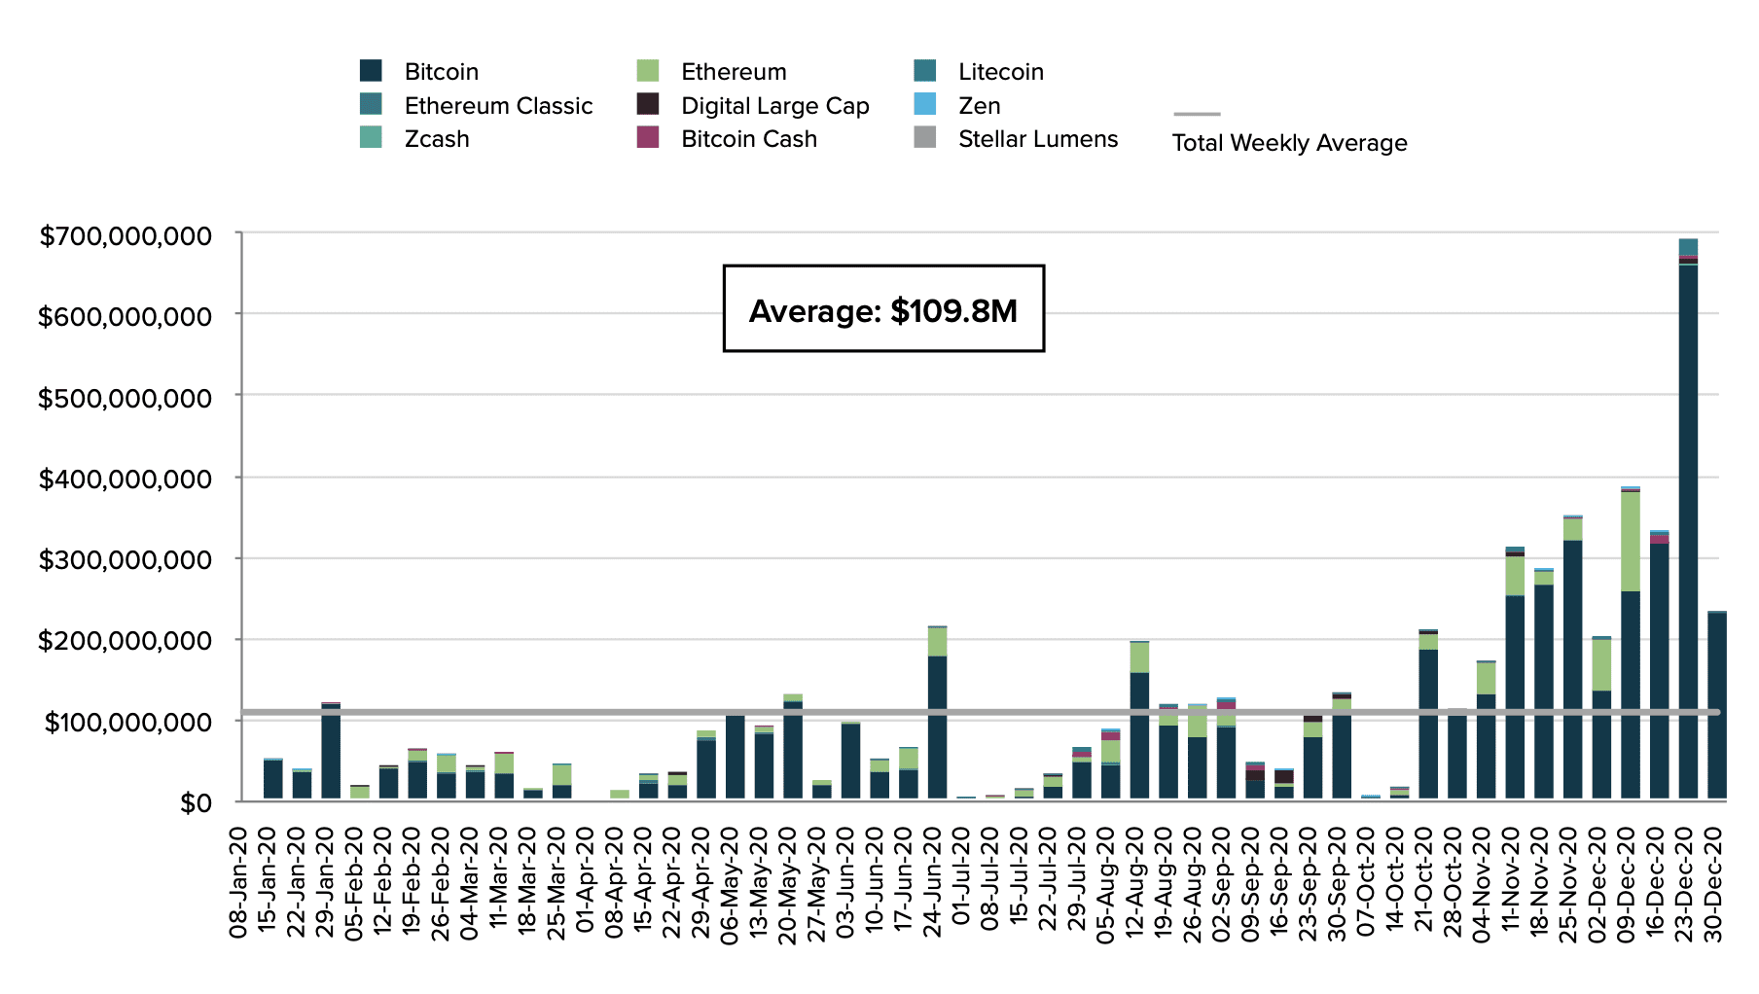Select the Ethereum Classic legend swatch
This screenshot has height=994, width=1759.
(x=371, y=104)
